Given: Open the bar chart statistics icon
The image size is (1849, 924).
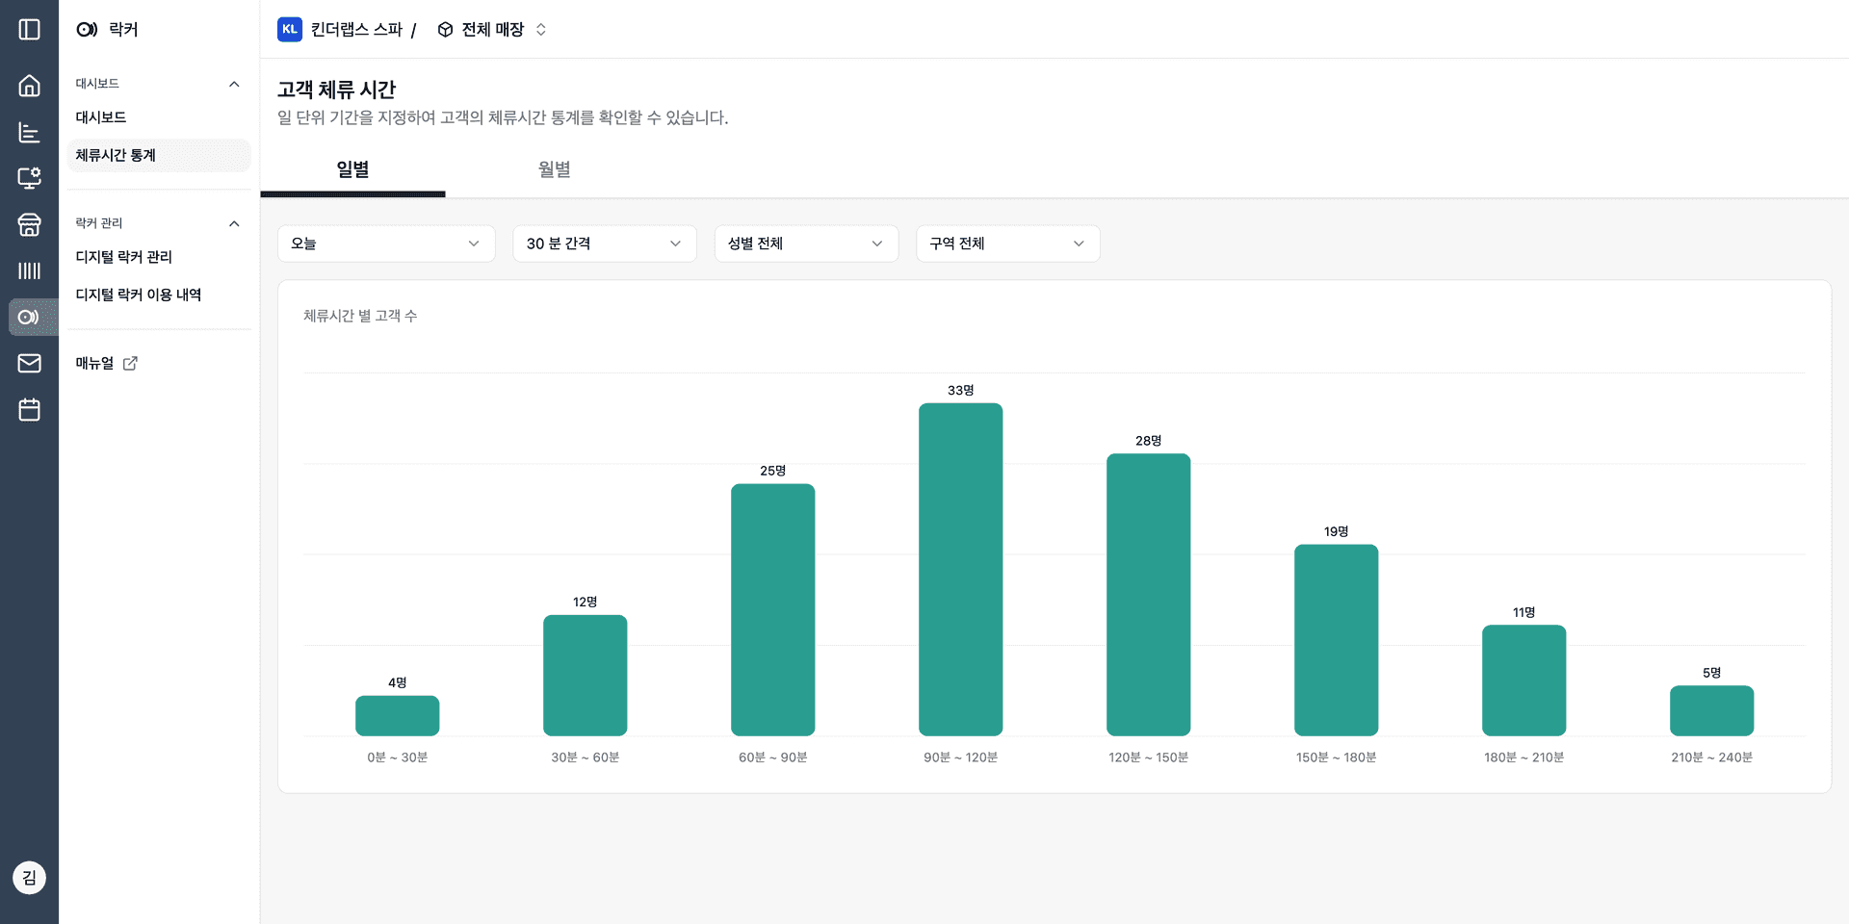Looking at the screenshot, I should 29,132.
